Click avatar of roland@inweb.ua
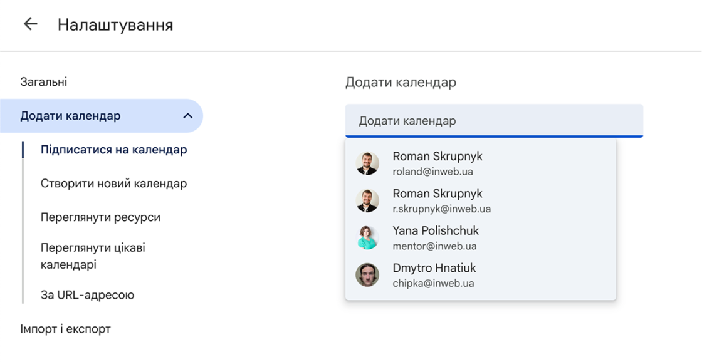The height and width of the screenshot is (362, 702). [x=367, y=163]
